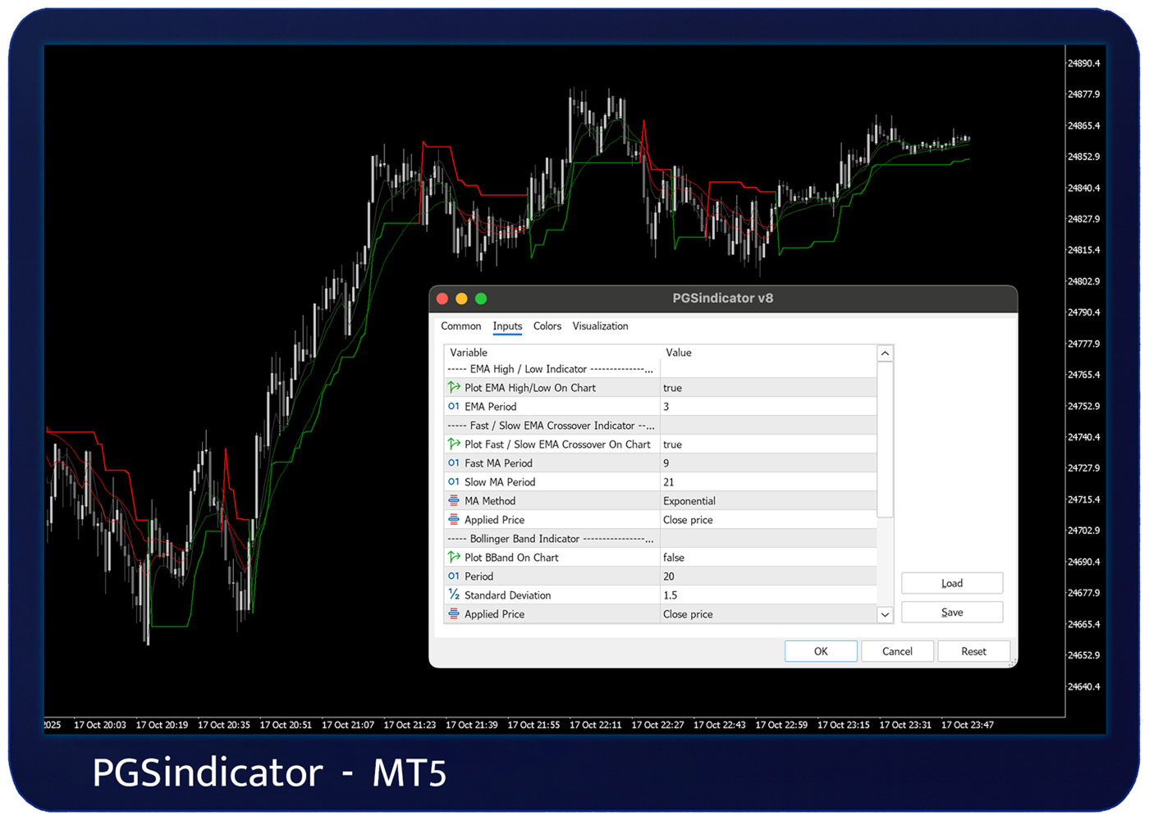Click the enum icon beside the first Applied Price row
The width and height of the screenshot is (1149, 820).
454,519
